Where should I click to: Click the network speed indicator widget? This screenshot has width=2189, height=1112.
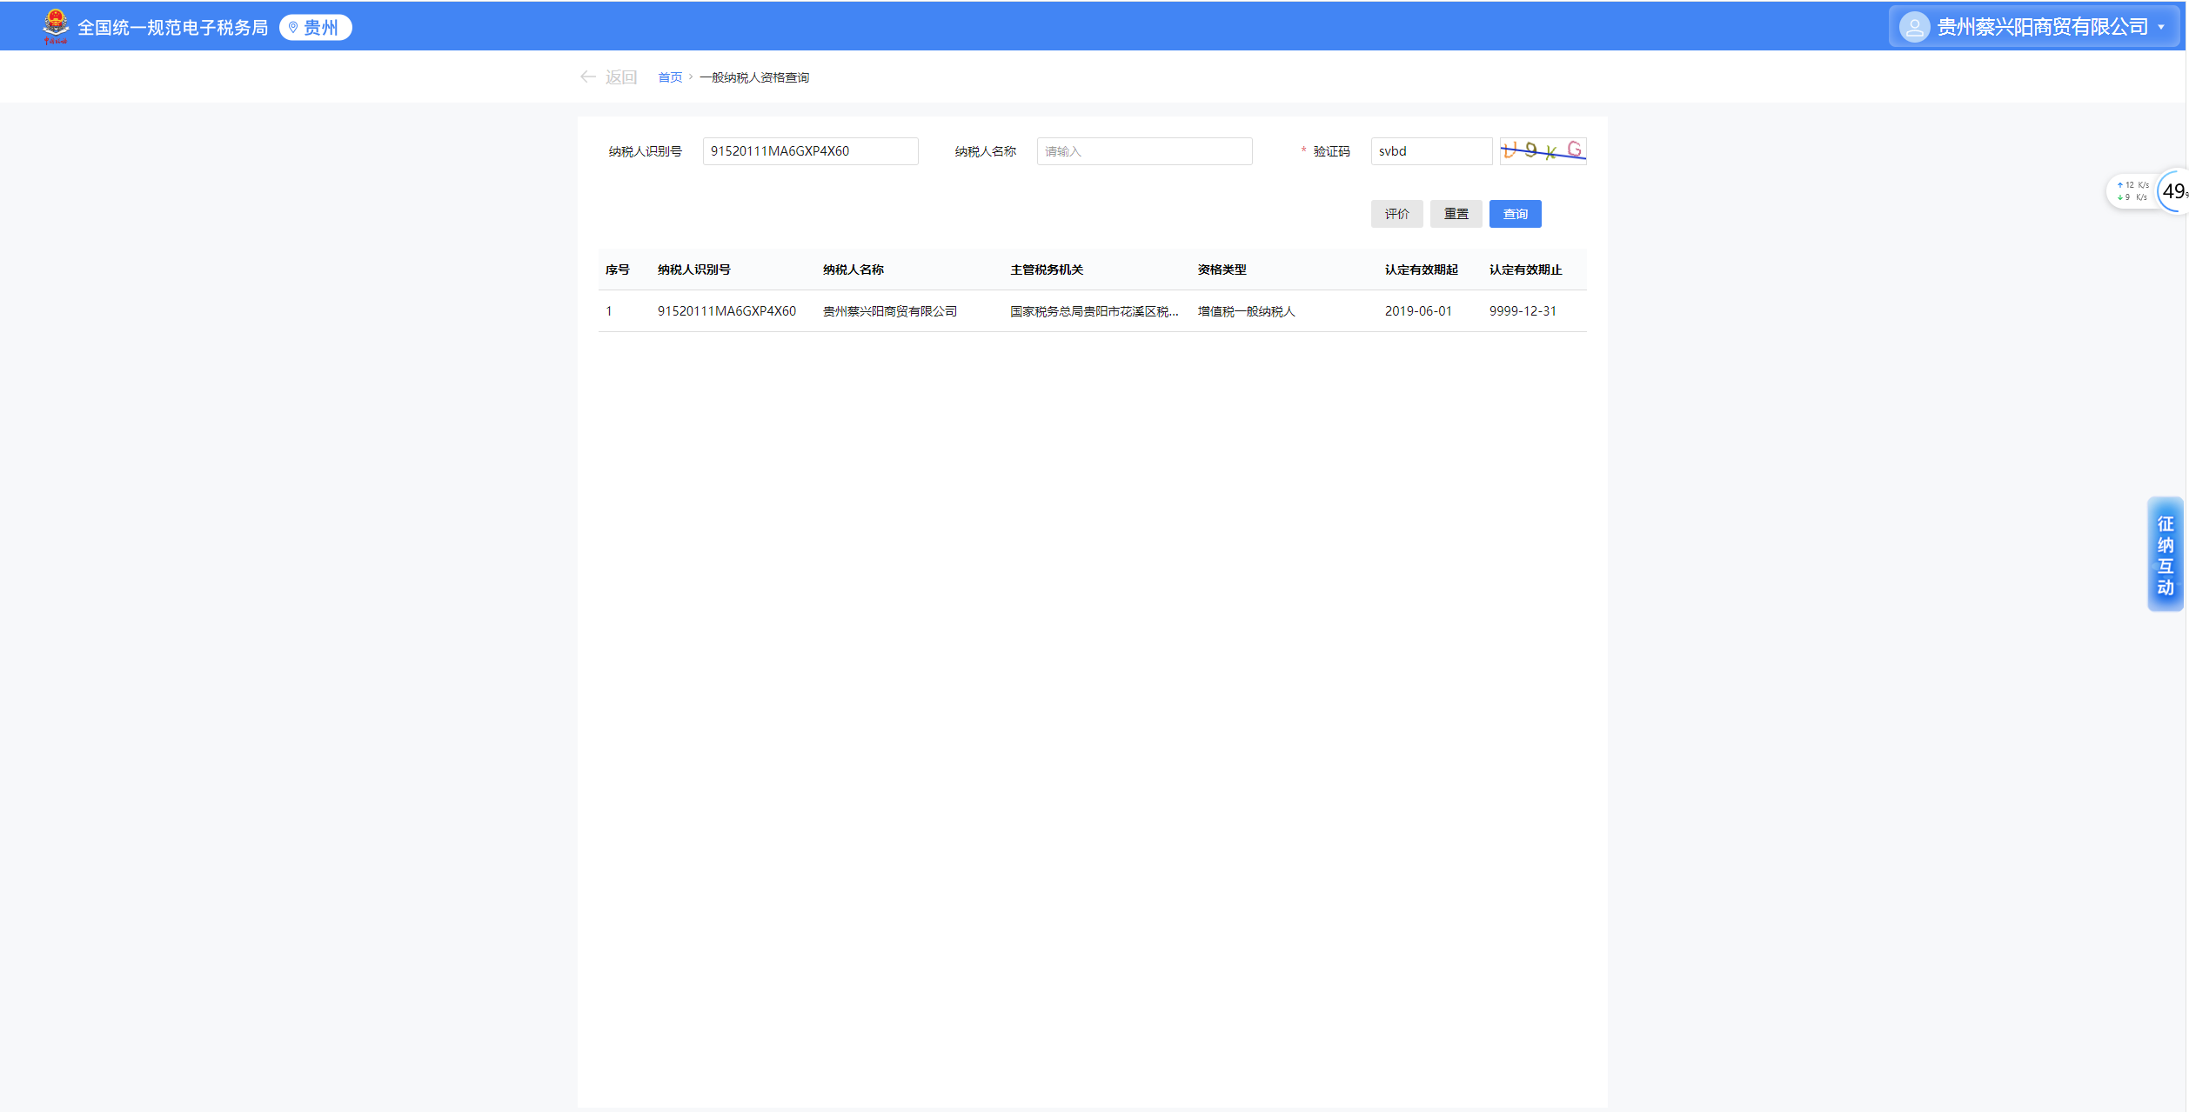click(x=2132, y=191)
